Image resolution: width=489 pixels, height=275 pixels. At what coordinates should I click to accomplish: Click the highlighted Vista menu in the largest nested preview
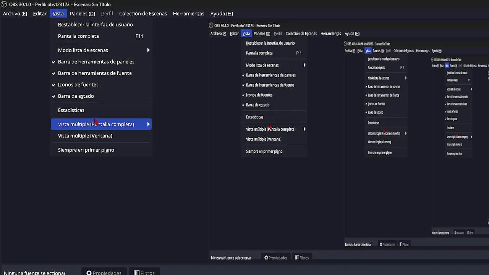click(x=246, y=34)
